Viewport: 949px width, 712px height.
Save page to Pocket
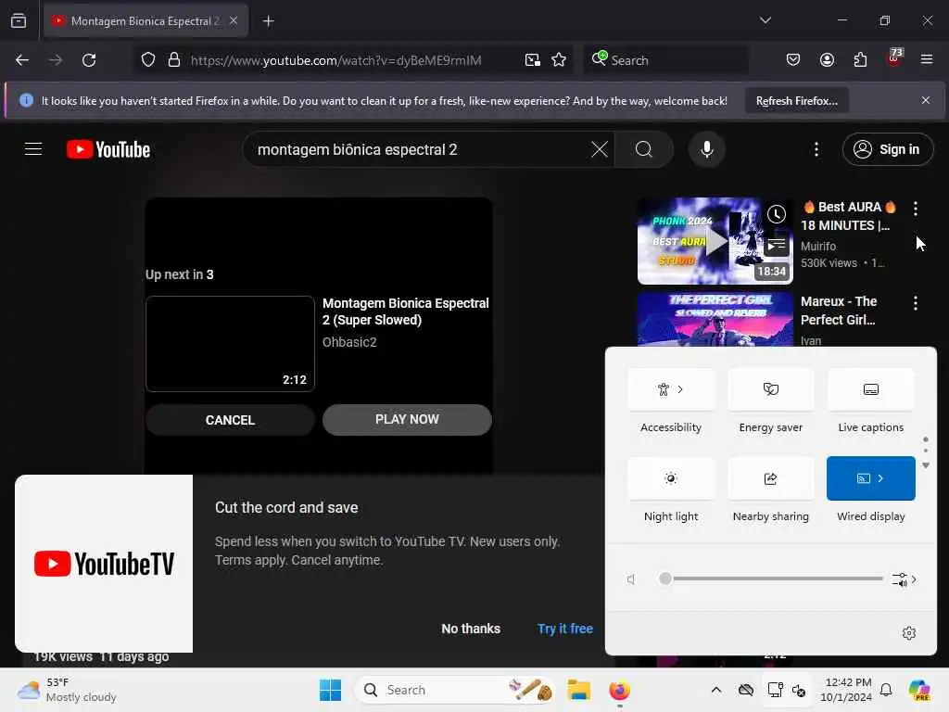tap(793, 60)
